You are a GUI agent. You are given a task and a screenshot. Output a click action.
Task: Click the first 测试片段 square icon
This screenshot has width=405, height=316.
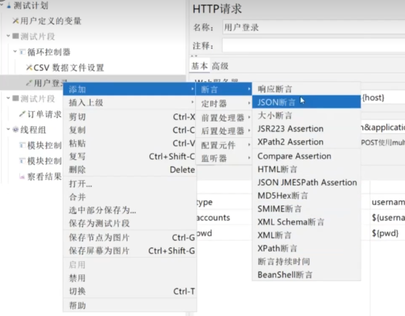(15, 36)
